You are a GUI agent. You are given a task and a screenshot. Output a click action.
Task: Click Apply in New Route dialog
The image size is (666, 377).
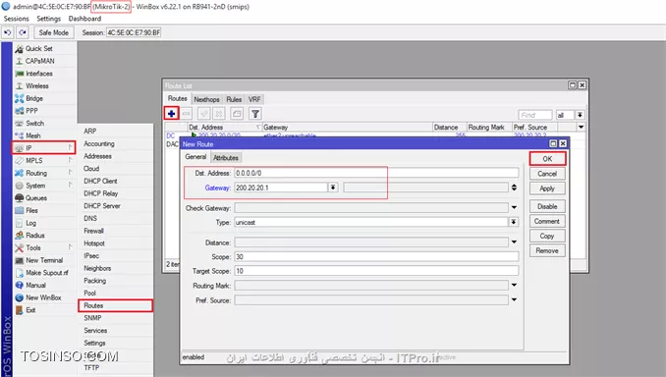tap(547, 188)
